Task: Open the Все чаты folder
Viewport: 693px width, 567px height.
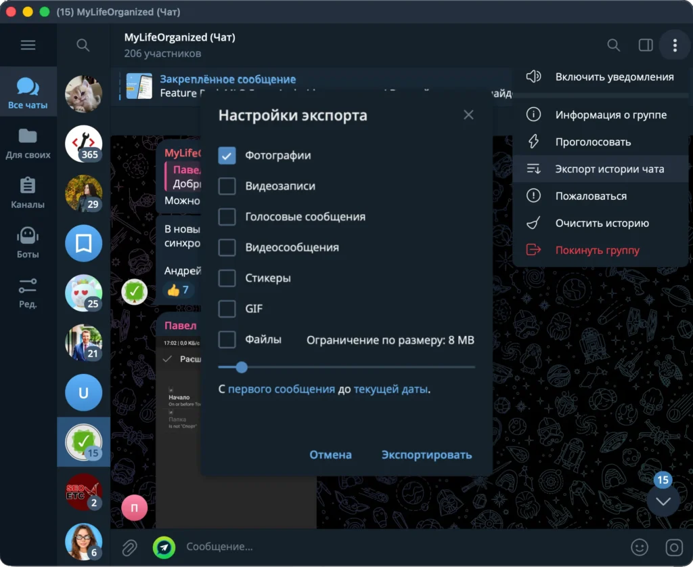Action: (28, 93)
